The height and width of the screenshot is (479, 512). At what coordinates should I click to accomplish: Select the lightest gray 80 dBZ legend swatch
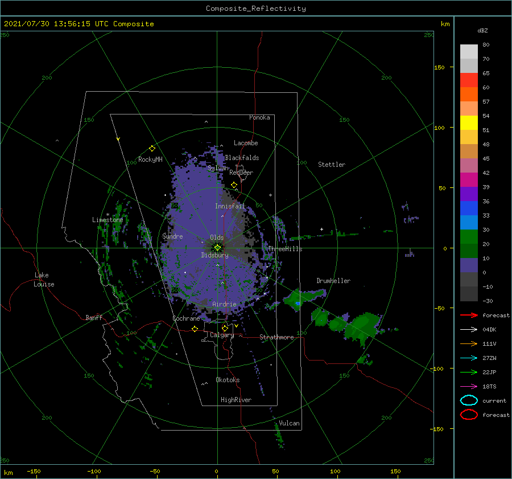tap(469, 52)
